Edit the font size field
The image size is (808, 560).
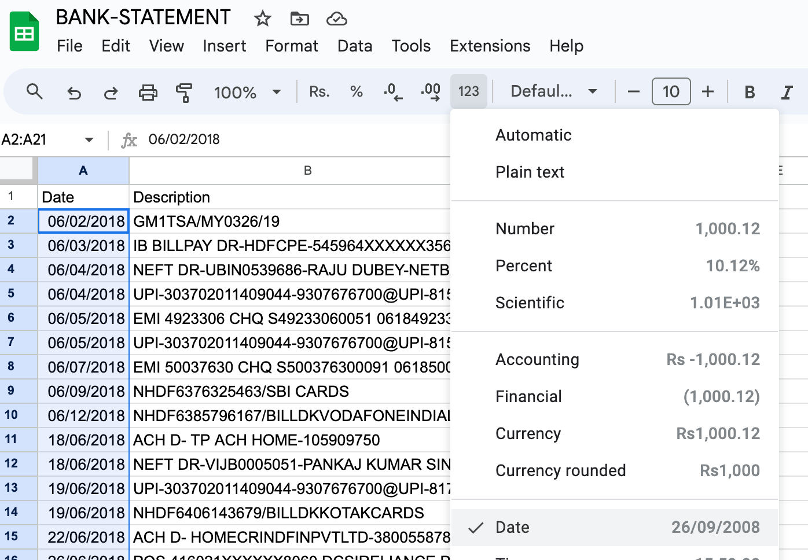click(x=671, y=91)
